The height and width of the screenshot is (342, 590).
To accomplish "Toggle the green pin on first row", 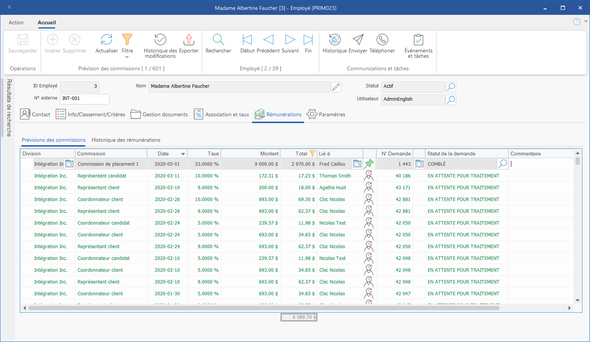I will coord(369,164).
